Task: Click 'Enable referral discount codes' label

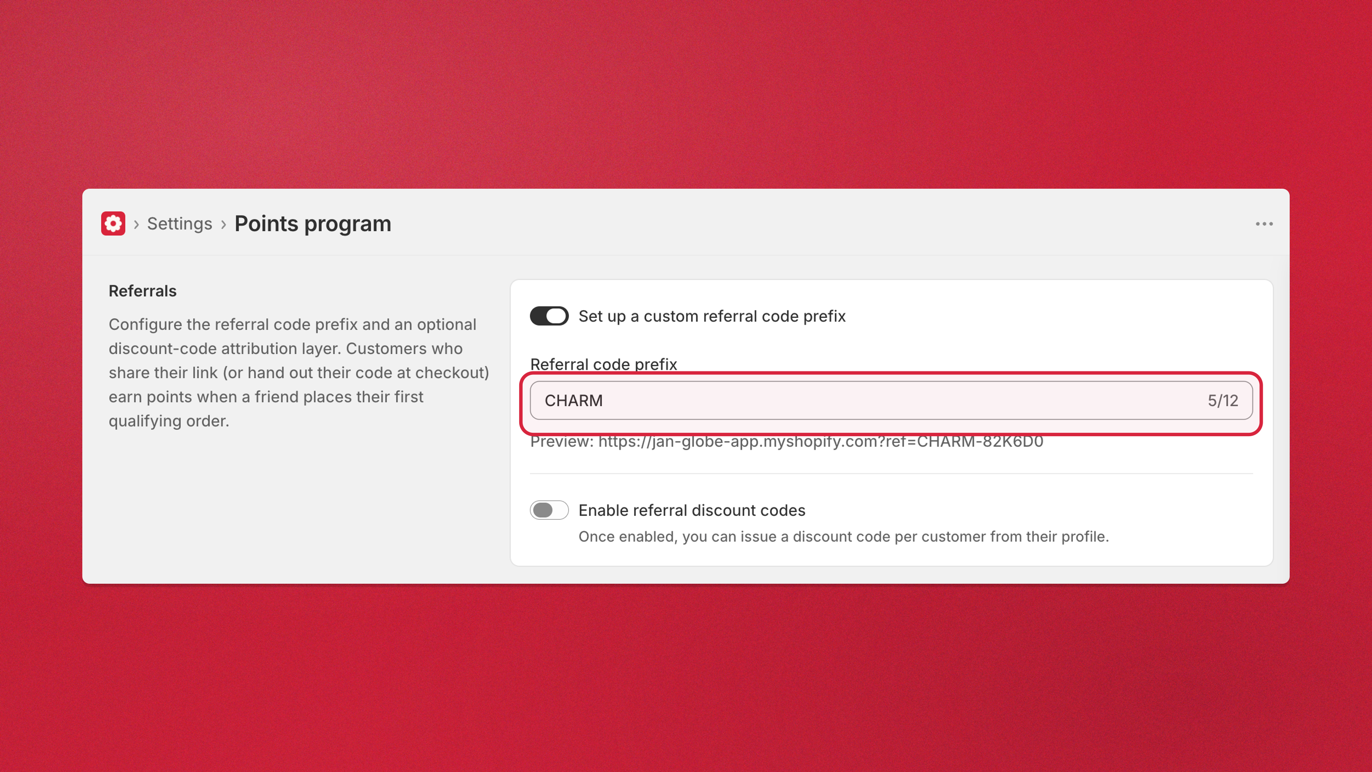Action: [x=691, y=510]
